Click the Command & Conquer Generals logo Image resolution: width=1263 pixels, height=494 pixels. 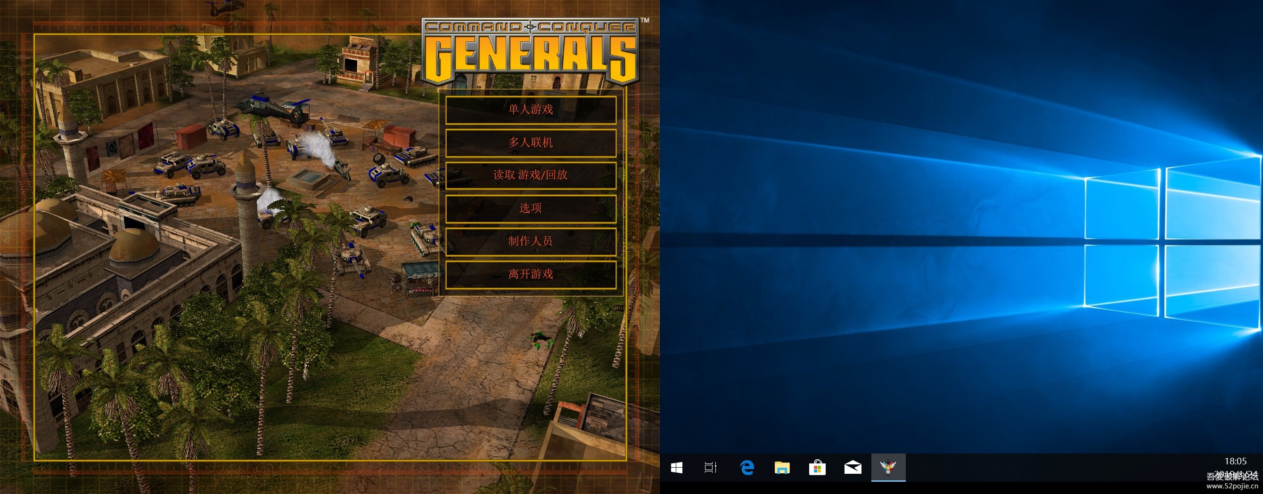[531, 51]
